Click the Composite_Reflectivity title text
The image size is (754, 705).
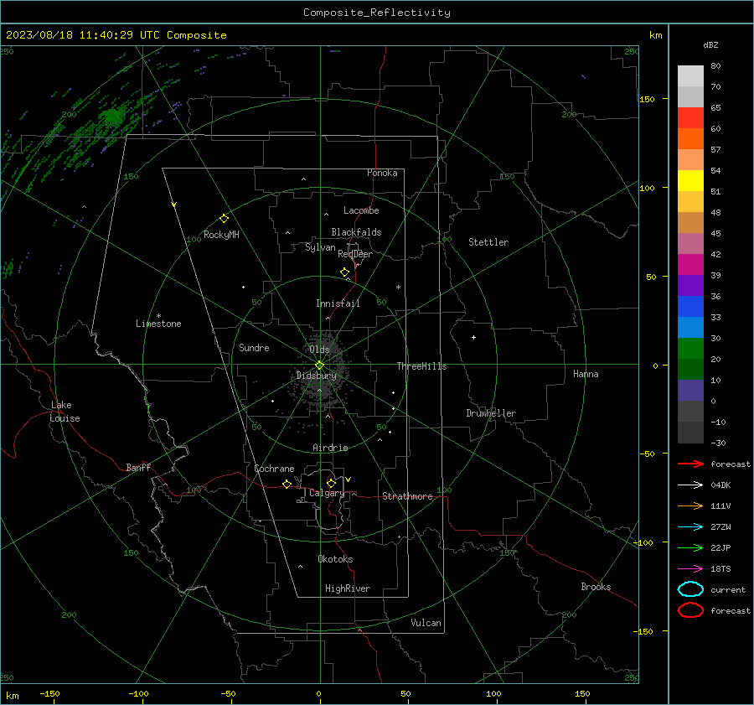376,13
